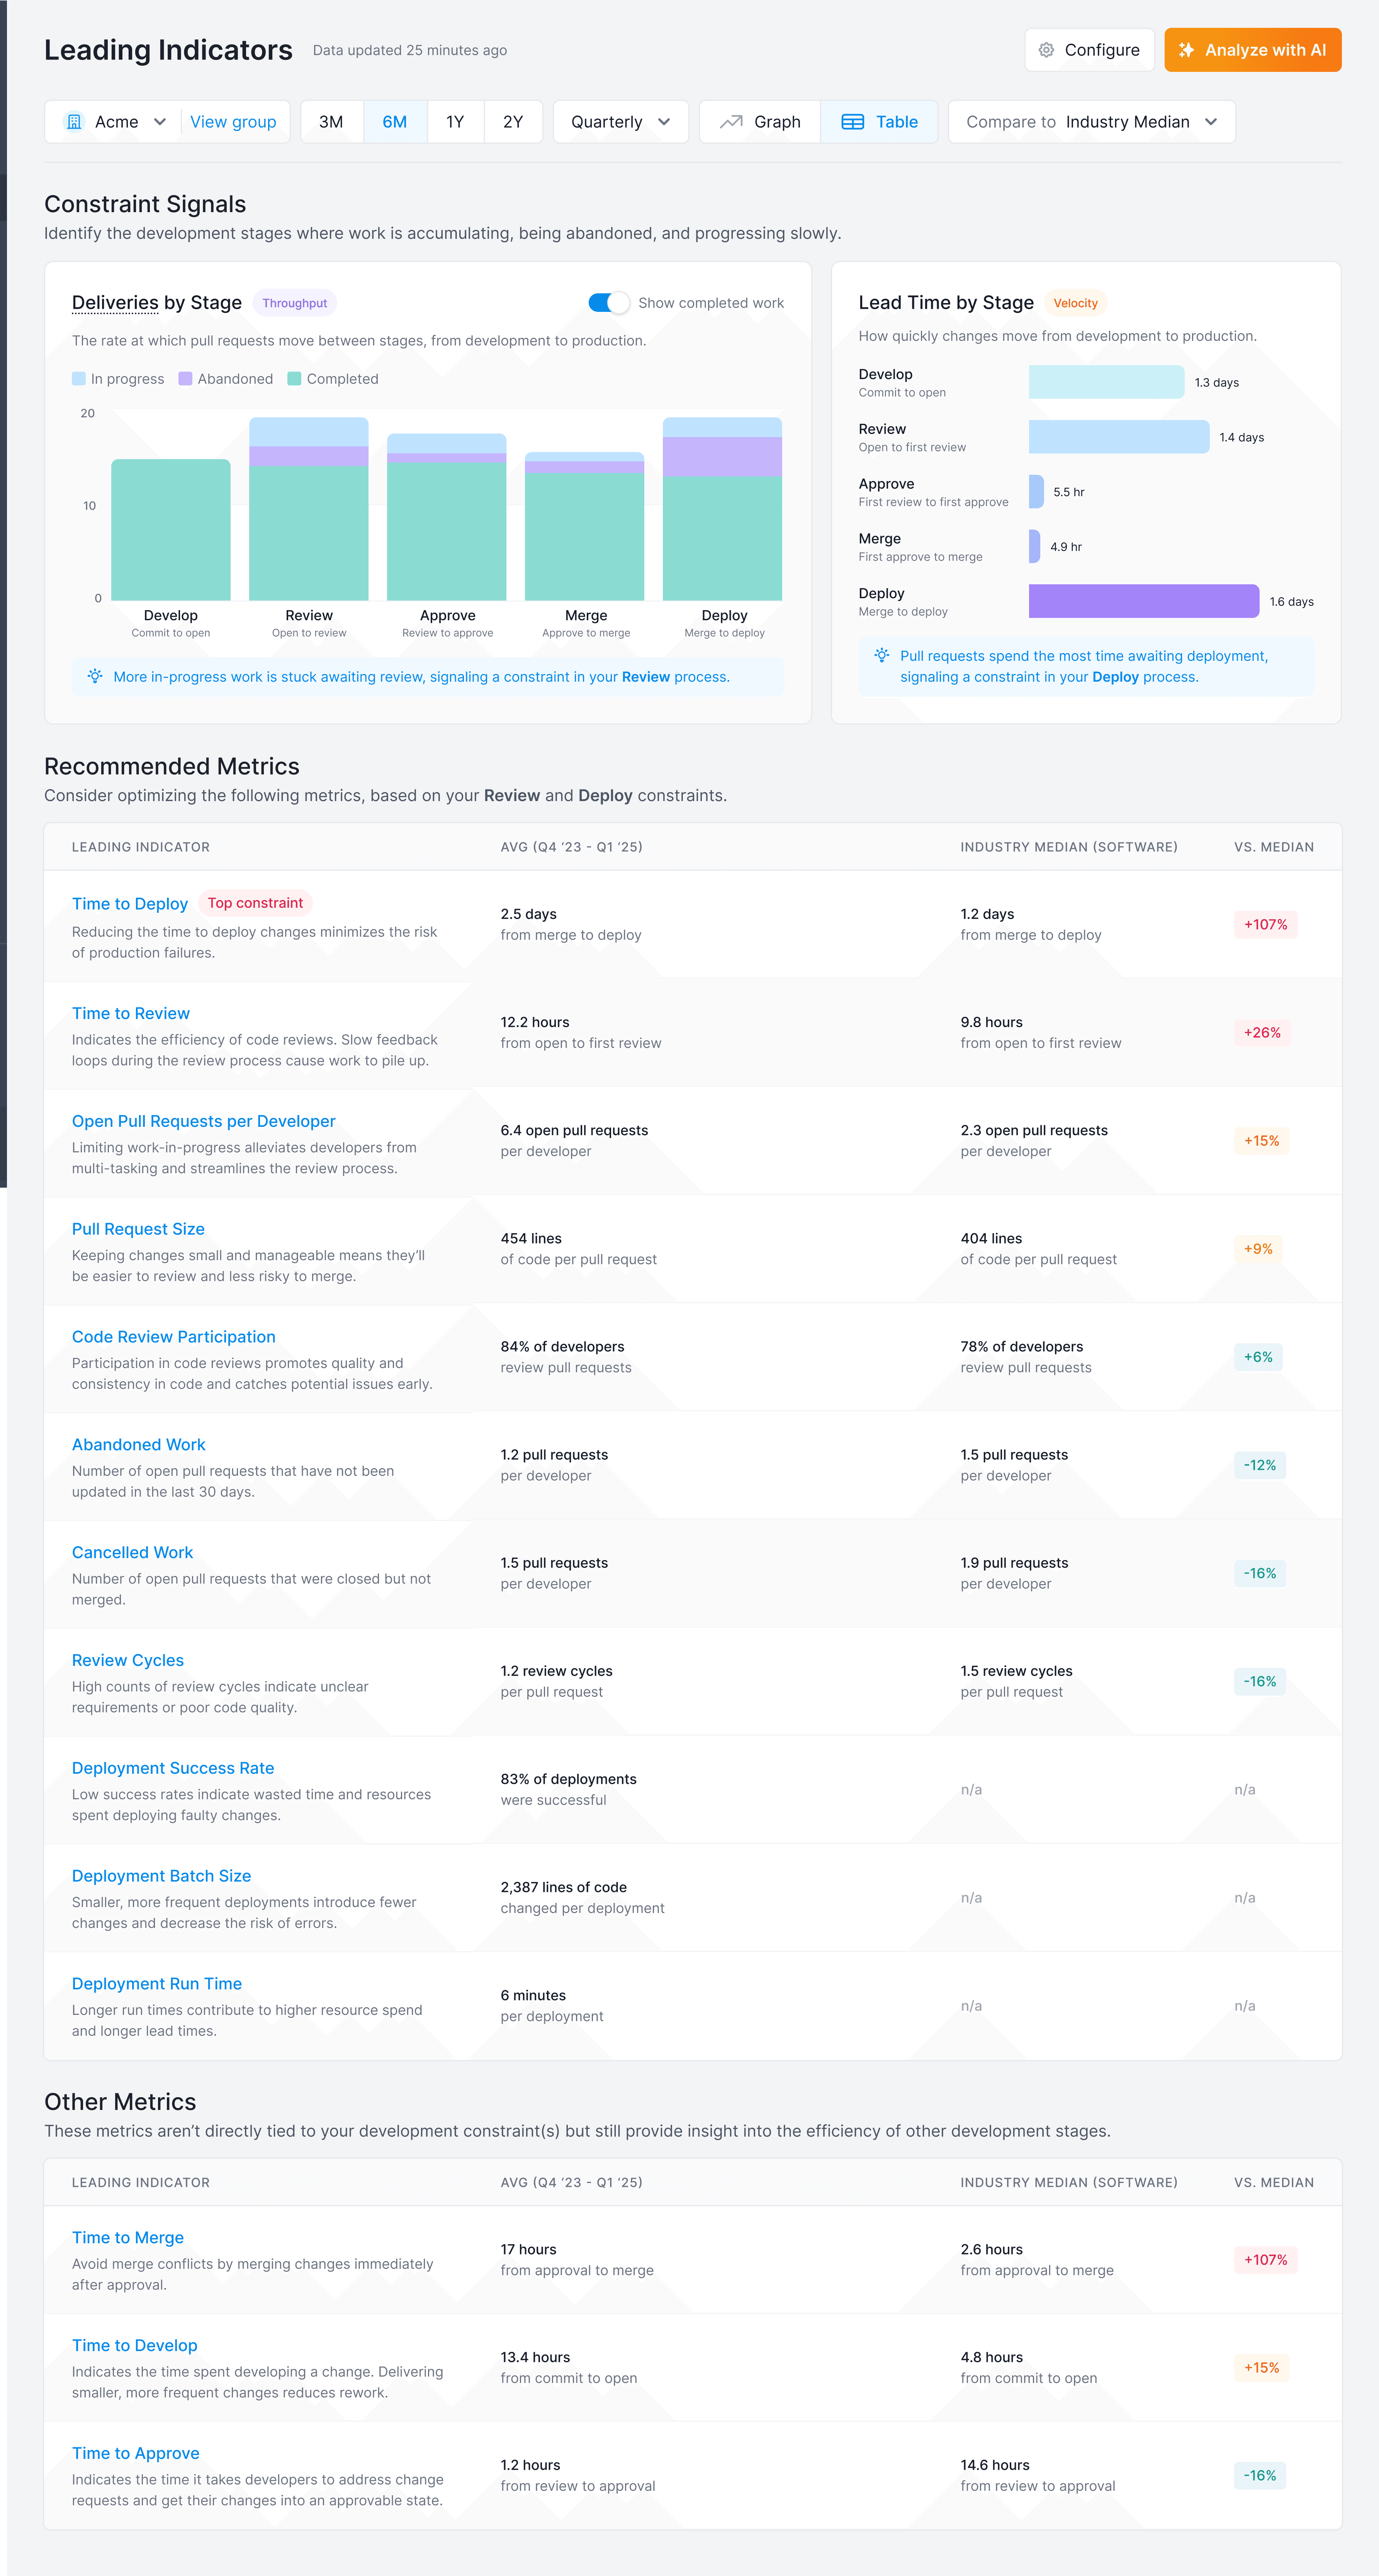This screenshot has width=1379, height=2576.
Task: Open the Time to Deploy metric link
Action: click(130, 904)
